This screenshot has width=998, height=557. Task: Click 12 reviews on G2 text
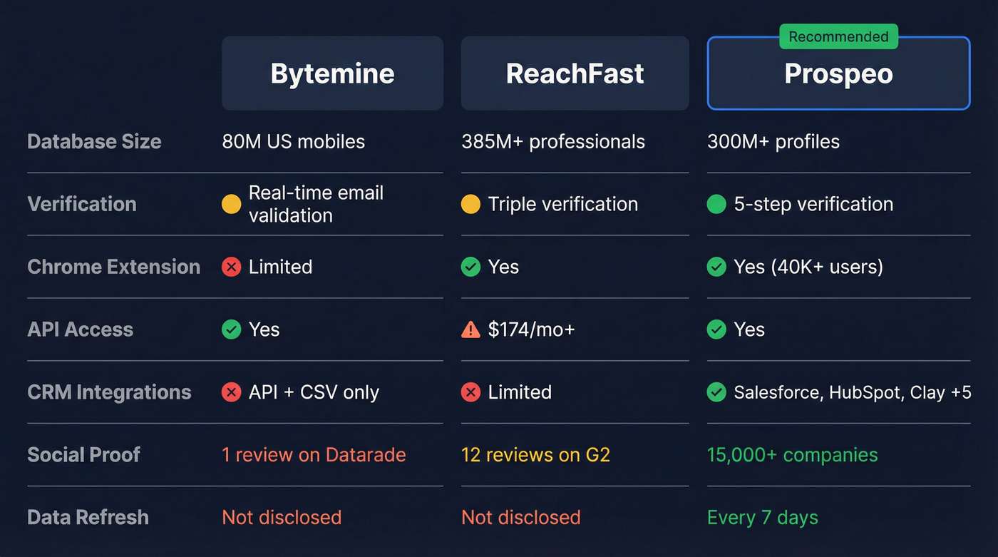click(536, 455)
